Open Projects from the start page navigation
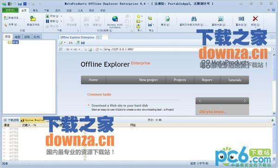 coord(180,80)
